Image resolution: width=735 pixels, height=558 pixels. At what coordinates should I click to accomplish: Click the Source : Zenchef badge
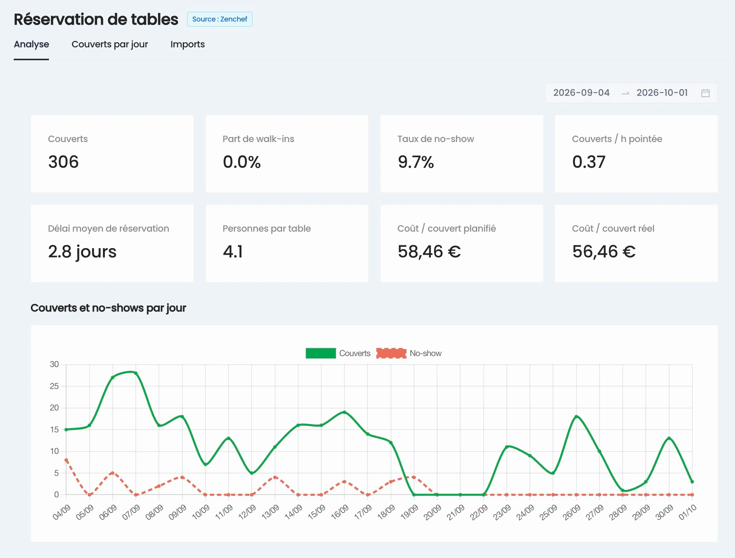point(220,19)
